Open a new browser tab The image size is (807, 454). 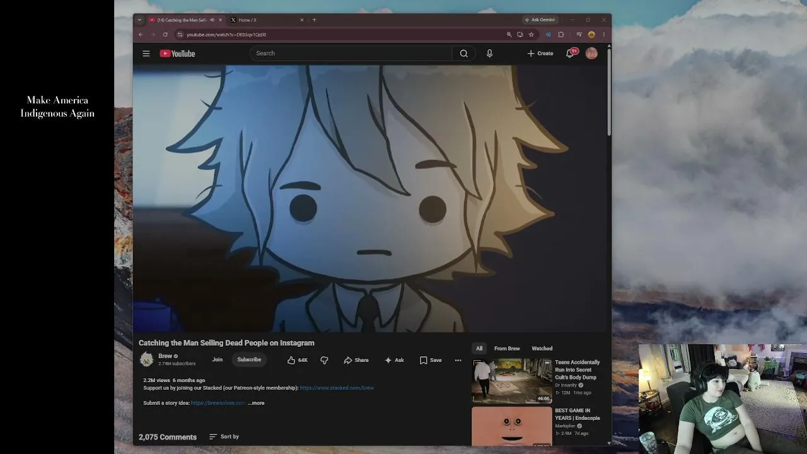point(314,20)
